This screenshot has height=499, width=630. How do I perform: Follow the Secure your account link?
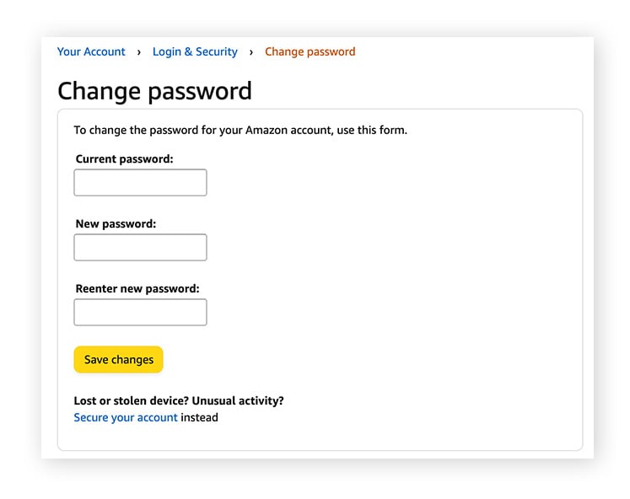(x=126, y=417)
